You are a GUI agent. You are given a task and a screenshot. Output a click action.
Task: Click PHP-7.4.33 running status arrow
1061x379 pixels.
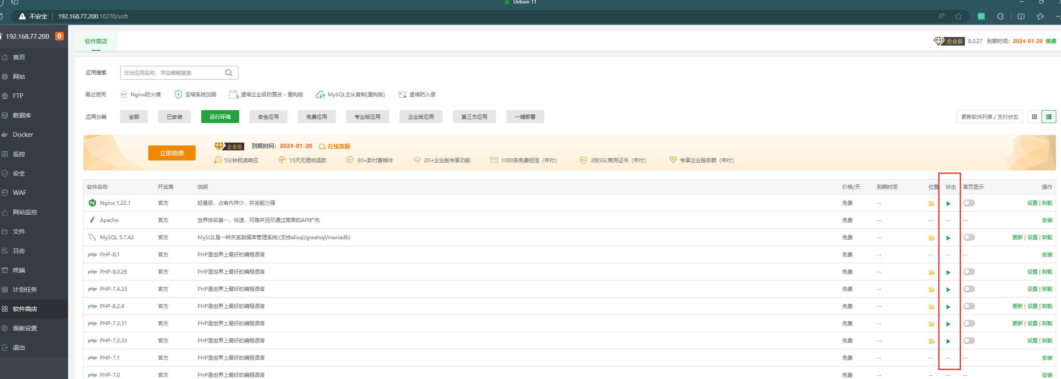point(948,290)
